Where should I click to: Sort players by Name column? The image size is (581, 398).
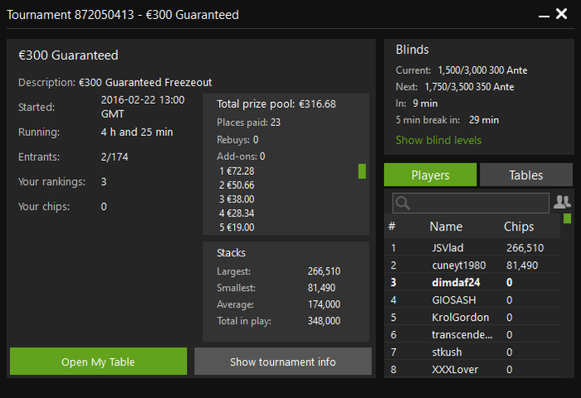(446, 226)
